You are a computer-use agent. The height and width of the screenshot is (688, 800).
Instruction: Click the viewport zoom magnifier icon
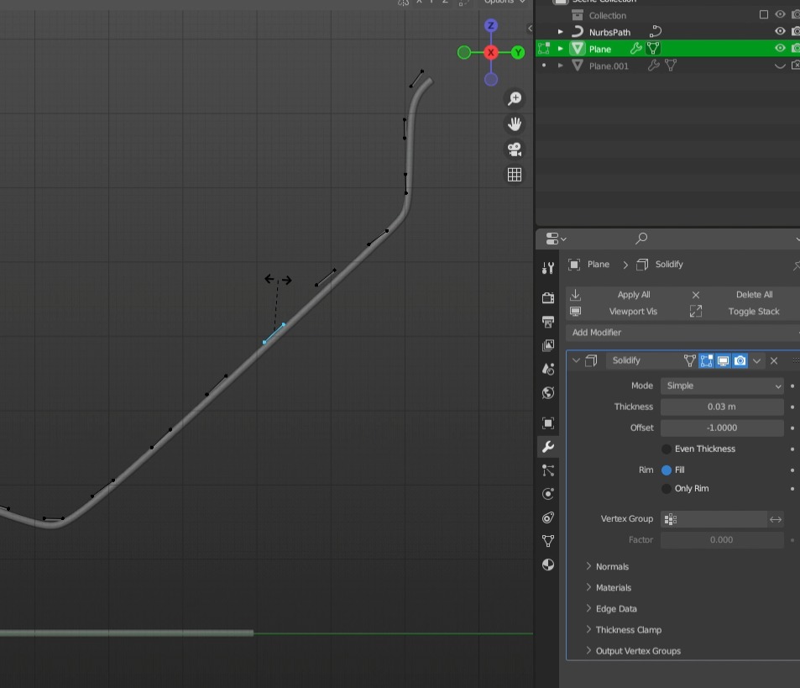(x=515, y=99)
